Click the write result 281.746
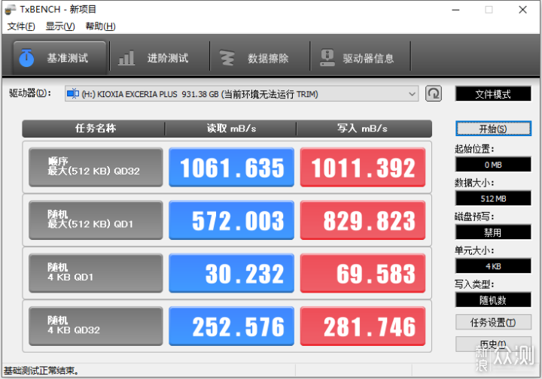 [x=363, y=326]
